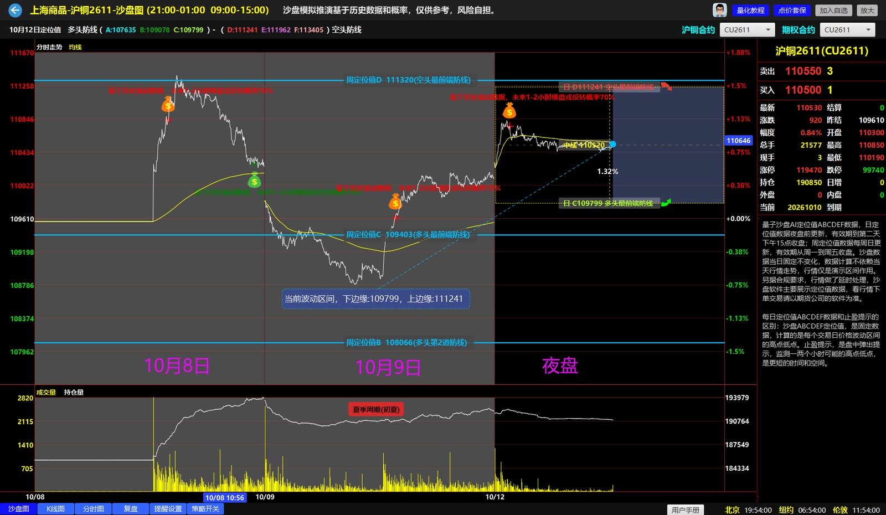
Task: Click the 10/08 10:56 time marker
Action: (225, 497)
